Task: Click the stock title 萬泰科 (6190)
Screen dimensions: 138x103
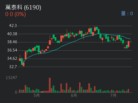Action: pyautogui.click(x=23, y=7)
